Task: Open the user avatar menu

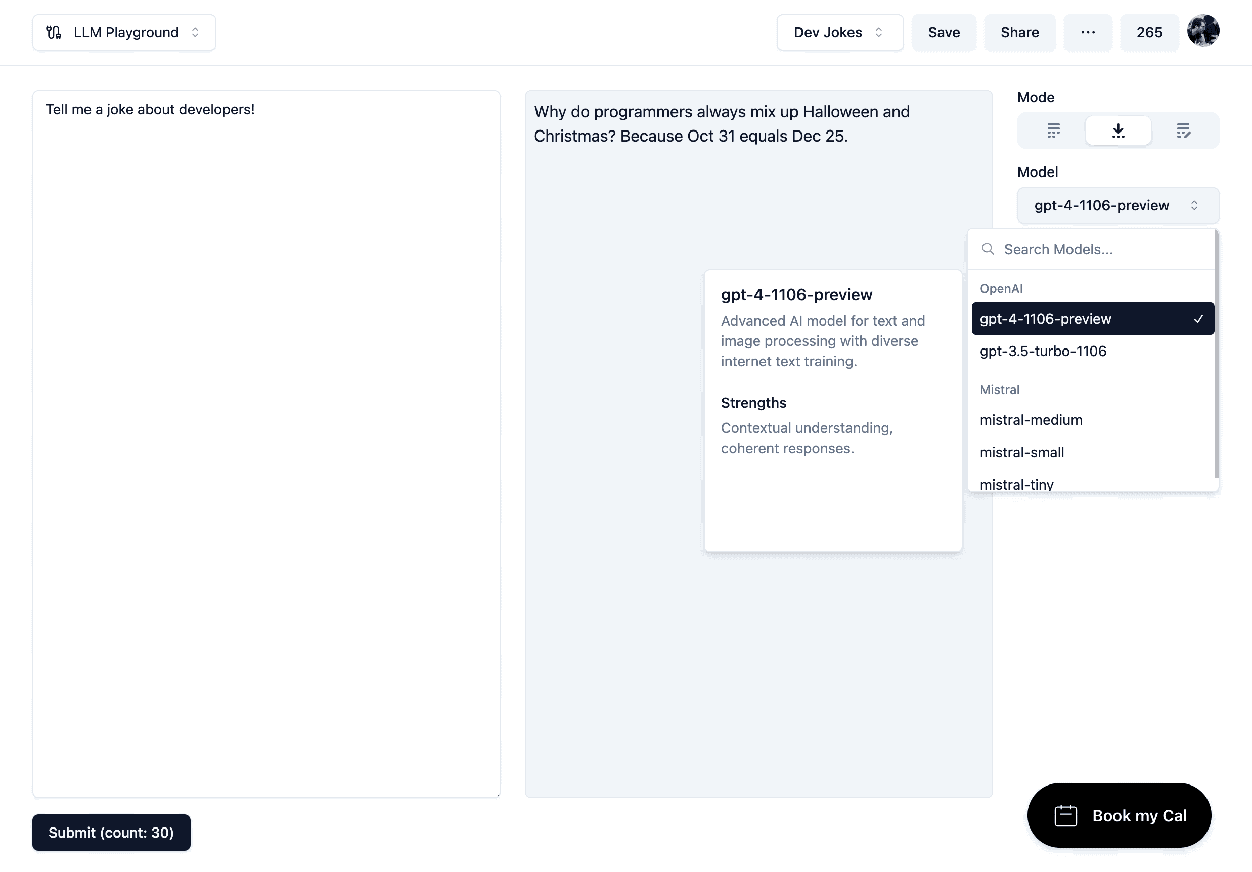Action: 1203,31
